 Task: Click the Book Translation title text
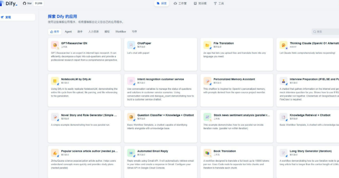tap(225, 151)
